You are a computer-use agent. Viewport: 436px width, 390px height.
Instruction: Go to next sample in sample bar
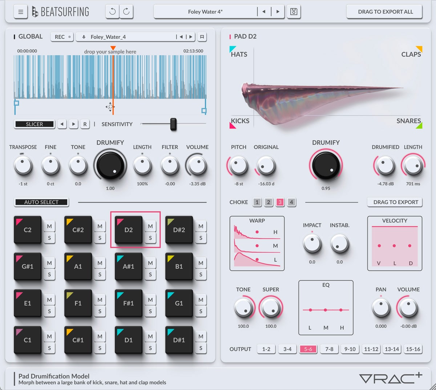click(191, 37)
